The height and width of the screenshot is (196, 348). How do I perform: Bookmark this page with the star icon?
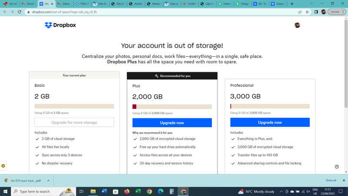(x=308, y=12)
